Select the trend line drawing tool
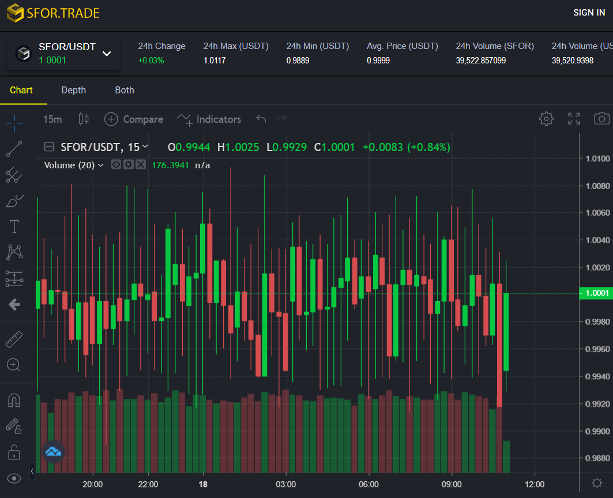Viewport: 613px width, 498px height. coord(14,149)
